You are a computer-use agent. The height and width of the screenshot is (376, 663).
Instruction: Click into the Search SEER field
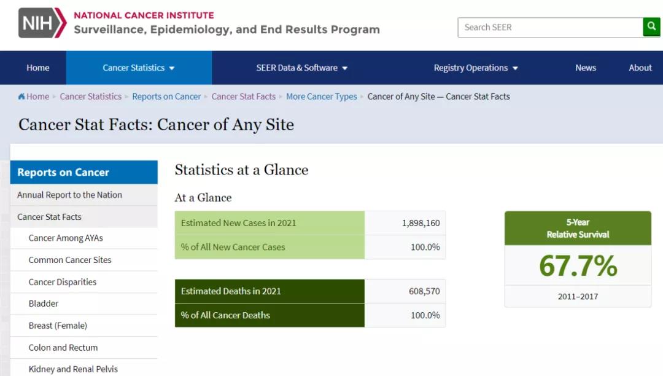[x=549, y=27]
